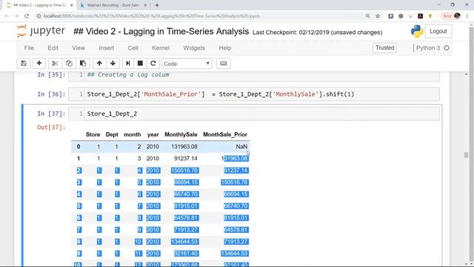This screenshot has height=267, width=474.
Task: Restart the kernel with the circular arrow icon
Action: coord(153,64)
